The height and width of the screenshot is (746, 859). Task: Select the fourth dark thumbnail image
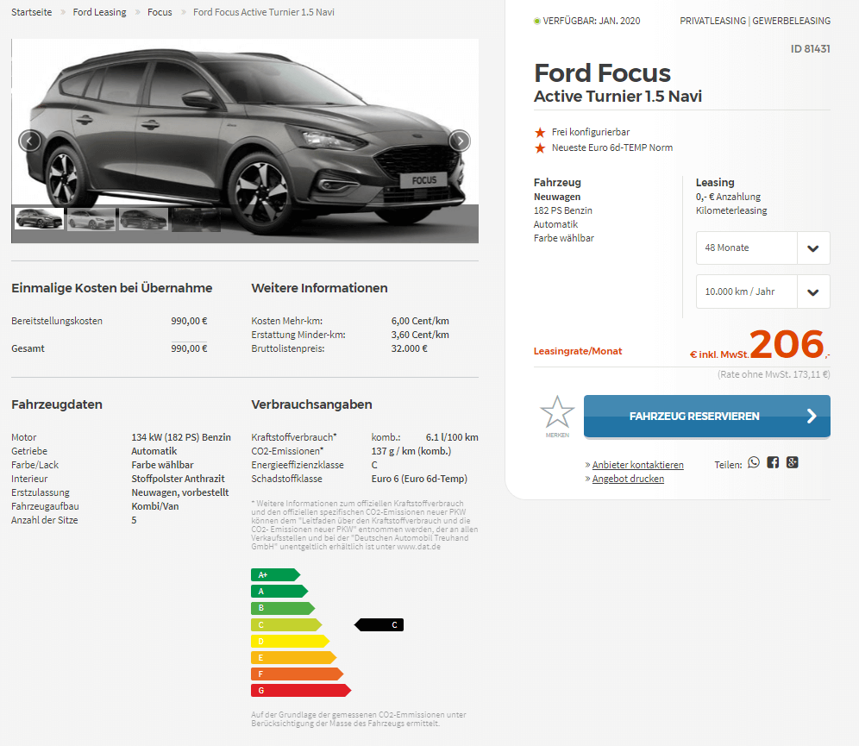196,219
